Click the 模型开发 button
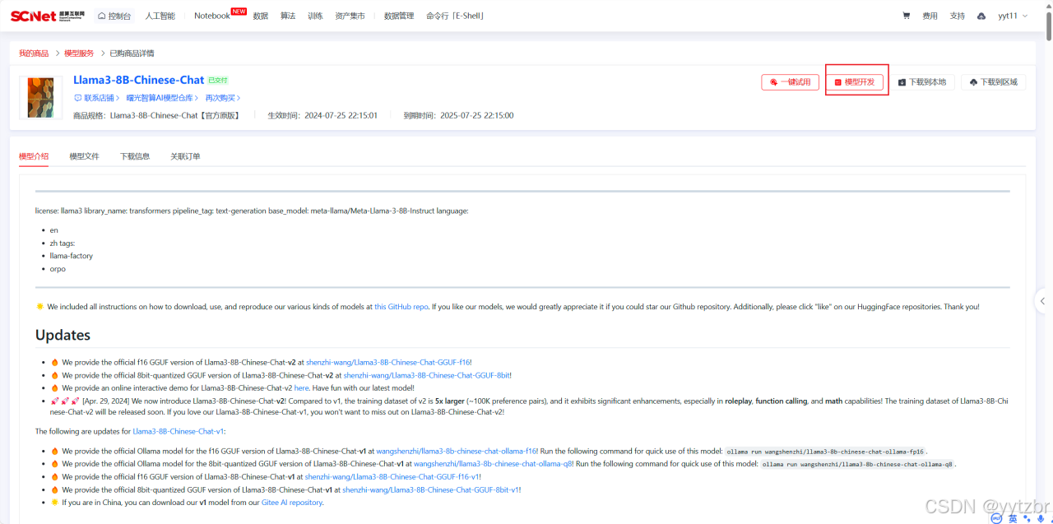 click(x=855, y=82)
